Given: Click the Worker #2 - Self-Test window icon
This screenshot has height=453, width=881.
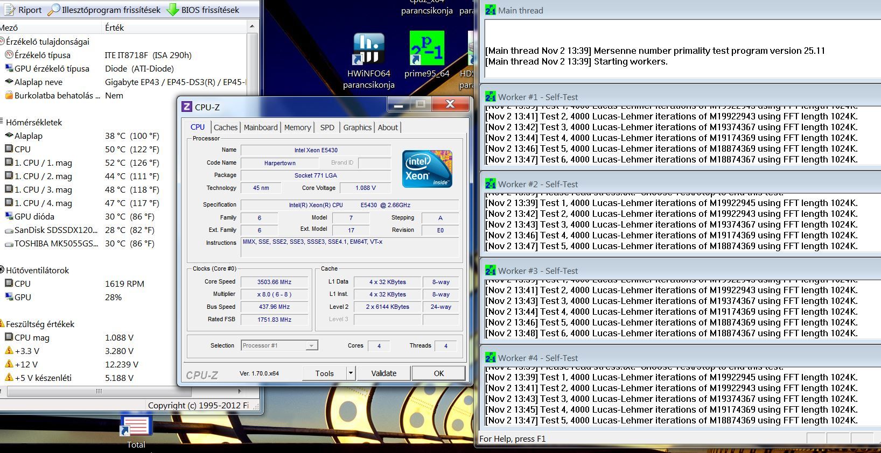Looking at the screenshot, I should coord(491,184).
